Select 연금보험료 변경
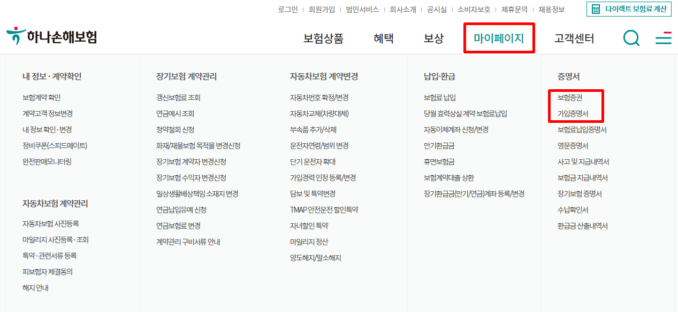 tap(178, 226)
